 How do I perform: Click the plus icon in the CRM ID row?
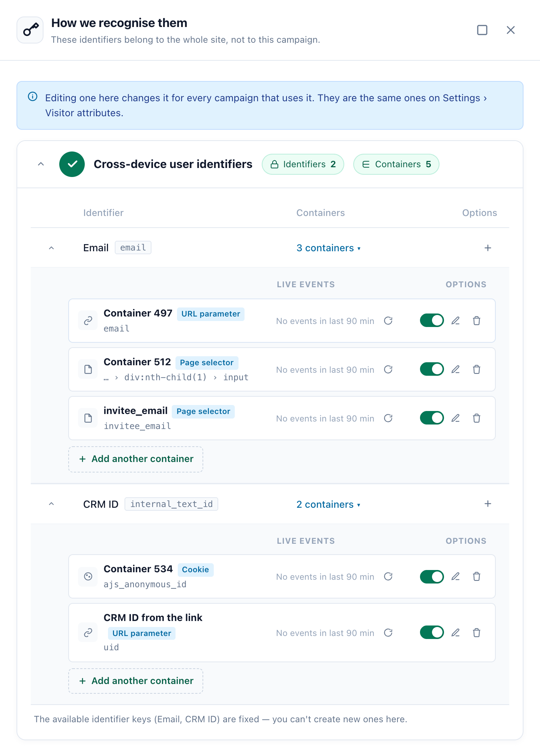pos(488,504)
